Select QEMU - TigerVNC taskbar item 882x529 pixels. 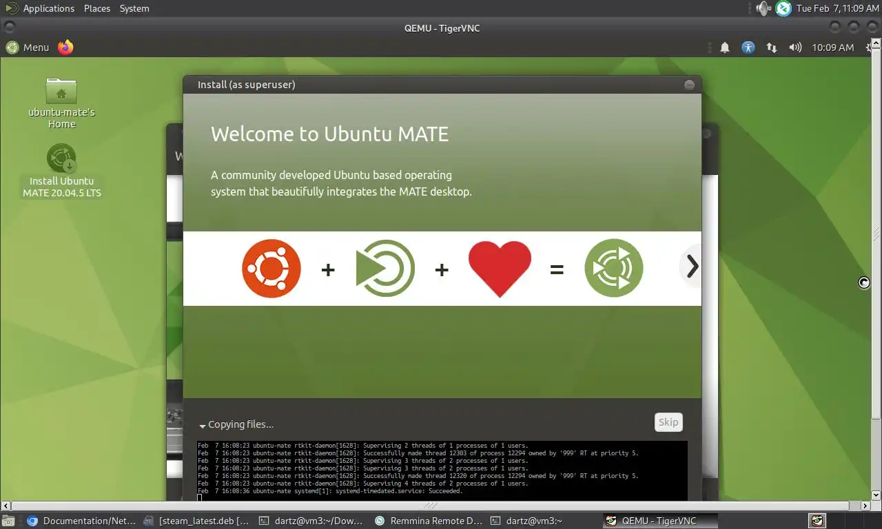pos(660,521)
